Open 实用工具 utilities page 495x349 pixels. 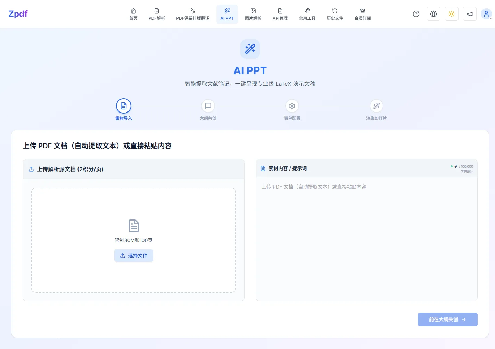307,14
